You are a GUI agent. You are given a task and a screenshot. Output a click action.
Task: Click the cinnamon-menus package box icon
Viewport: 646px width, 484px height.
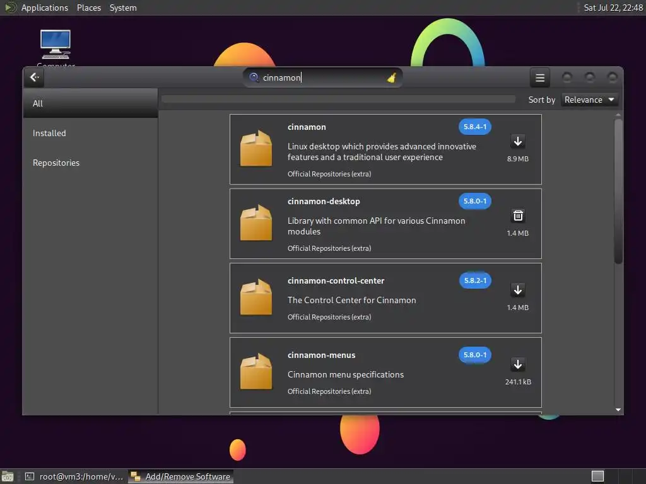click(256, 372)
